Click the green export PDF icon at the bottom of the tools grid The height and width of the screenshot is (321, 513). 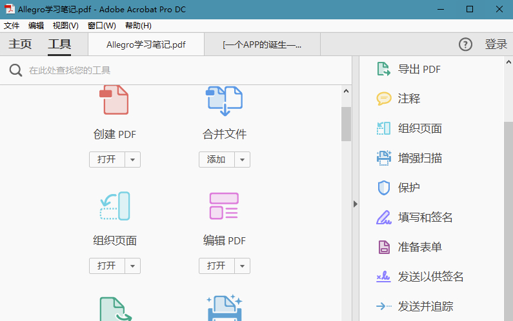[115, 309]
